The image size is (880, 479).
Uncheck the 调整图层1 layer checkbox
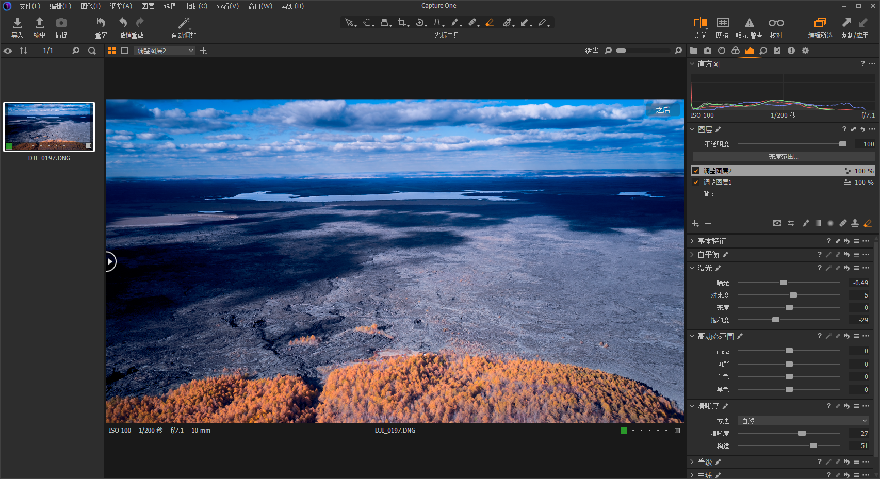(696, 182)
